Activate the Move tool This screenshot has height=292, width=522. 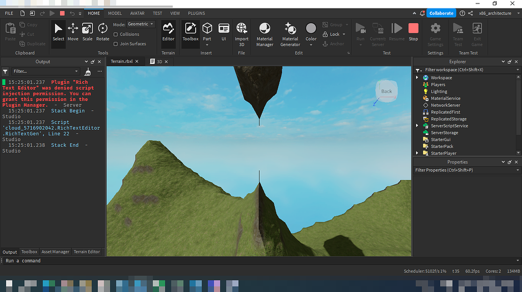click(73, 32)
